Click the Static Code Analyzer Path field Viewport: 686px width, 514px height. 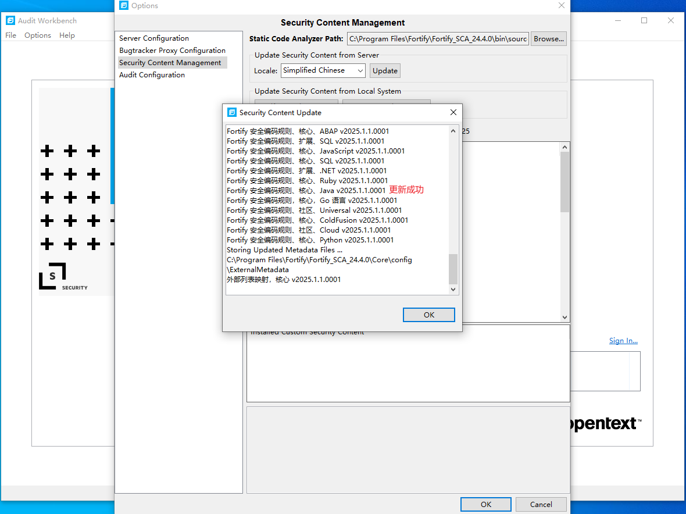point(438,38)
